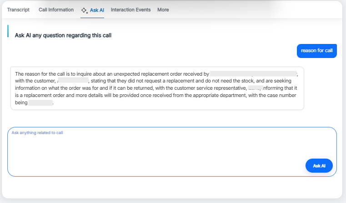Click the text "from the appropriate department"
Screen dimensions: 346x203
[x=215, y=96]
